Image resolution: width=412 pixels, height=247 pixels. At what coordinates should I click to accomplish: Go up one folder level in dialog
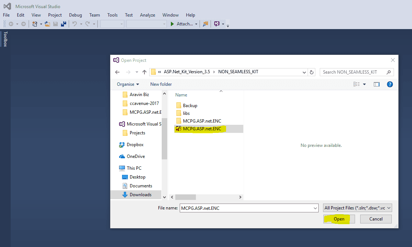144,72
